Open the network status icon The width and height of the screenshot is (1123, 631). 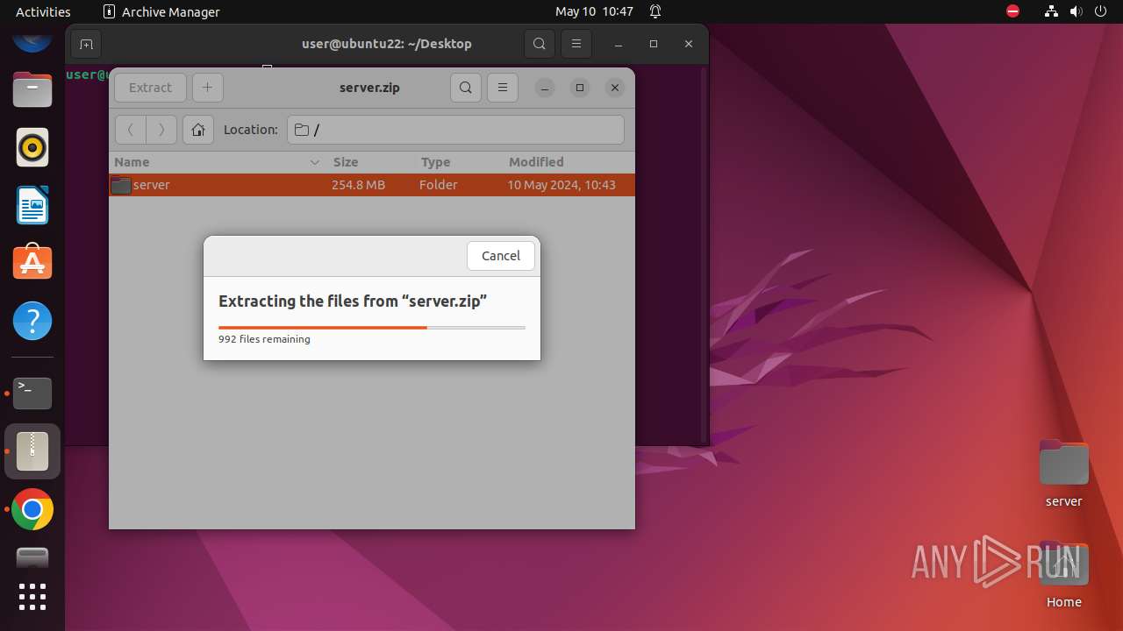[1051, 11]
